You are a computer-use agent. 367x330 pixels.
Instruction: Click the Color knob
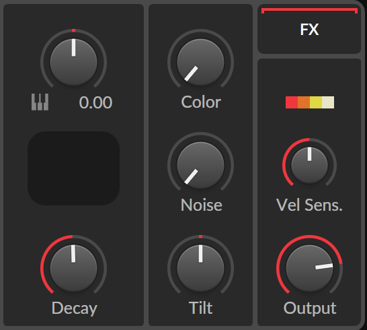[200, 63]
